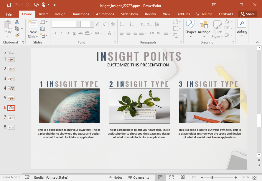Click the zoom slider in status bar
The width and height of the screenshot is (262, 181).
coord(212,177)
